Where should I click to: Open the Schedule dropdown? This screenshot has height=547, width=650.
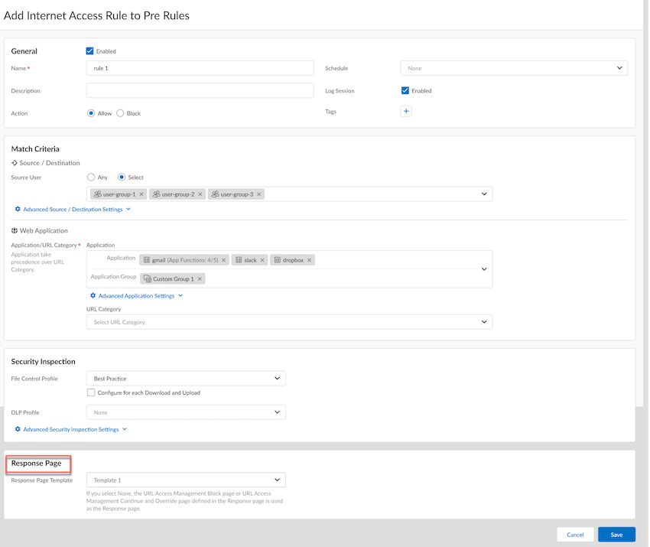point(514,68)
